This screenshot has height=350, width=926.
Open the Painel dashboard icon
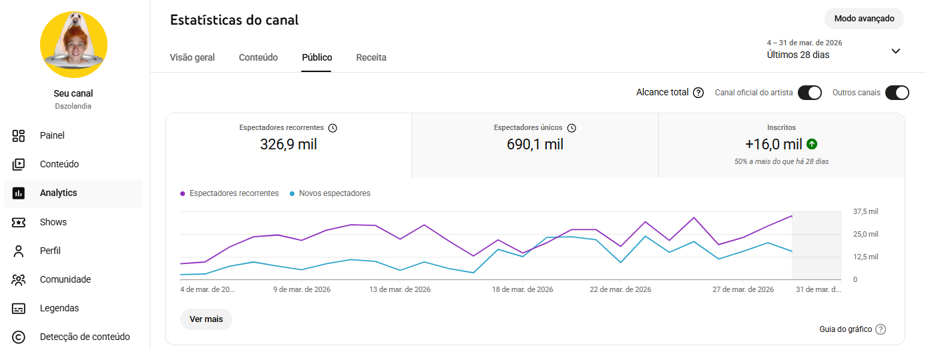pyautogui.click(x=19, y=135)
